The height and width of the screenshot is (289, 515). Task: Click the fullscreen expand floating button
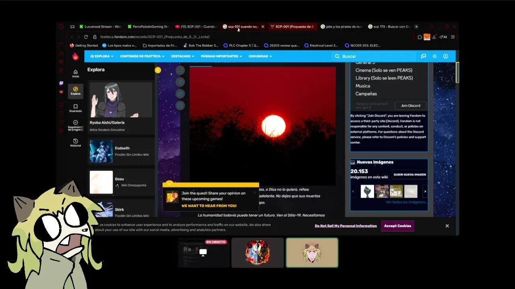[180, 70]
